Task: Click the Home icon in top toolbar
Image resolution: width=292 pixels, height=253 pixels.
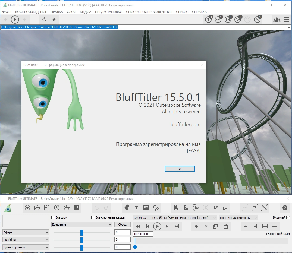Action: coord(54,20)
